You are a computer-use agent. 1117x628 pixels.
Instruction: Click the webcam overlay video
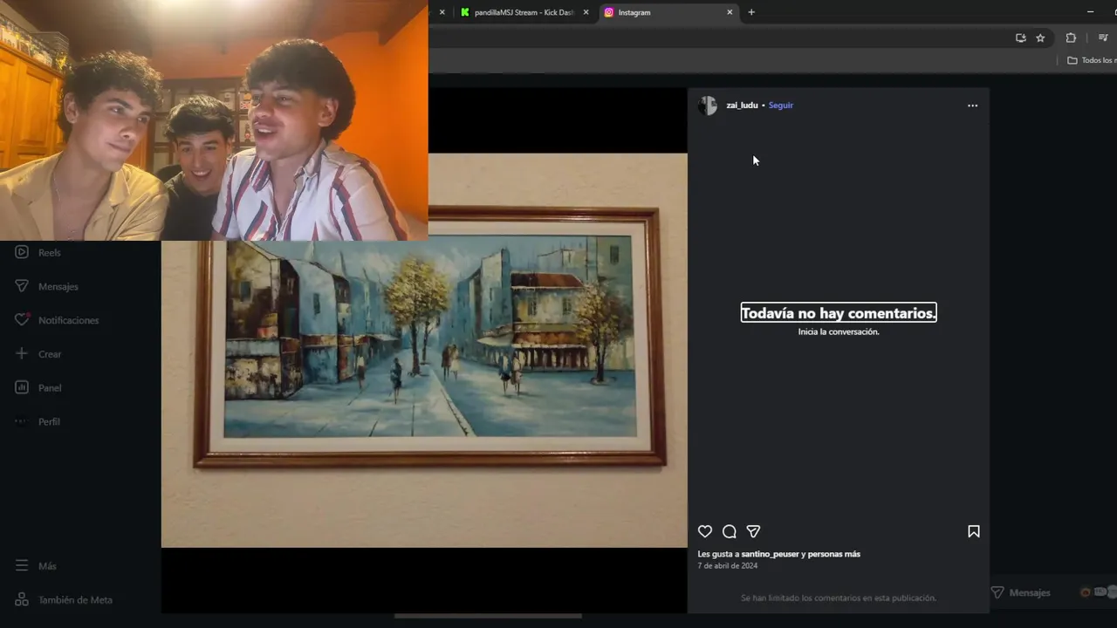214,119
